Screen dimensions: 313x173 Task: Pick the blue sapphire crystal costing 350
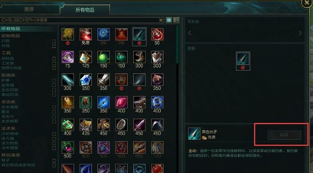(x=86, y=79)
